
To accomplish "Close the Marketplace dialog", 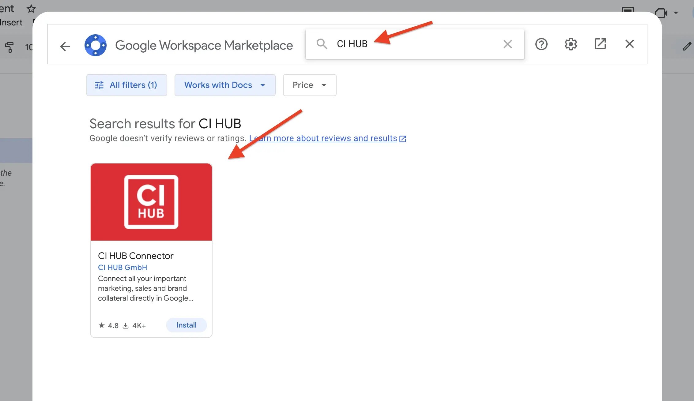I will [629, 44].
